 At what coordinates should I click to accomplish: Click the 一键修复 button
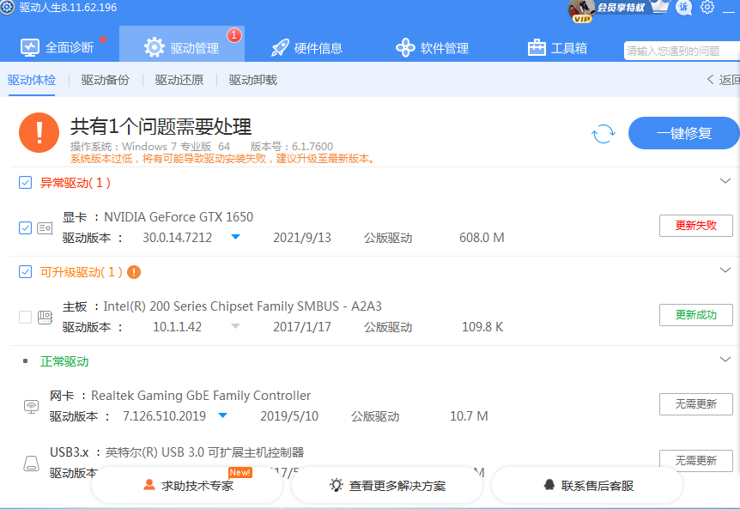tap(684, 133)
